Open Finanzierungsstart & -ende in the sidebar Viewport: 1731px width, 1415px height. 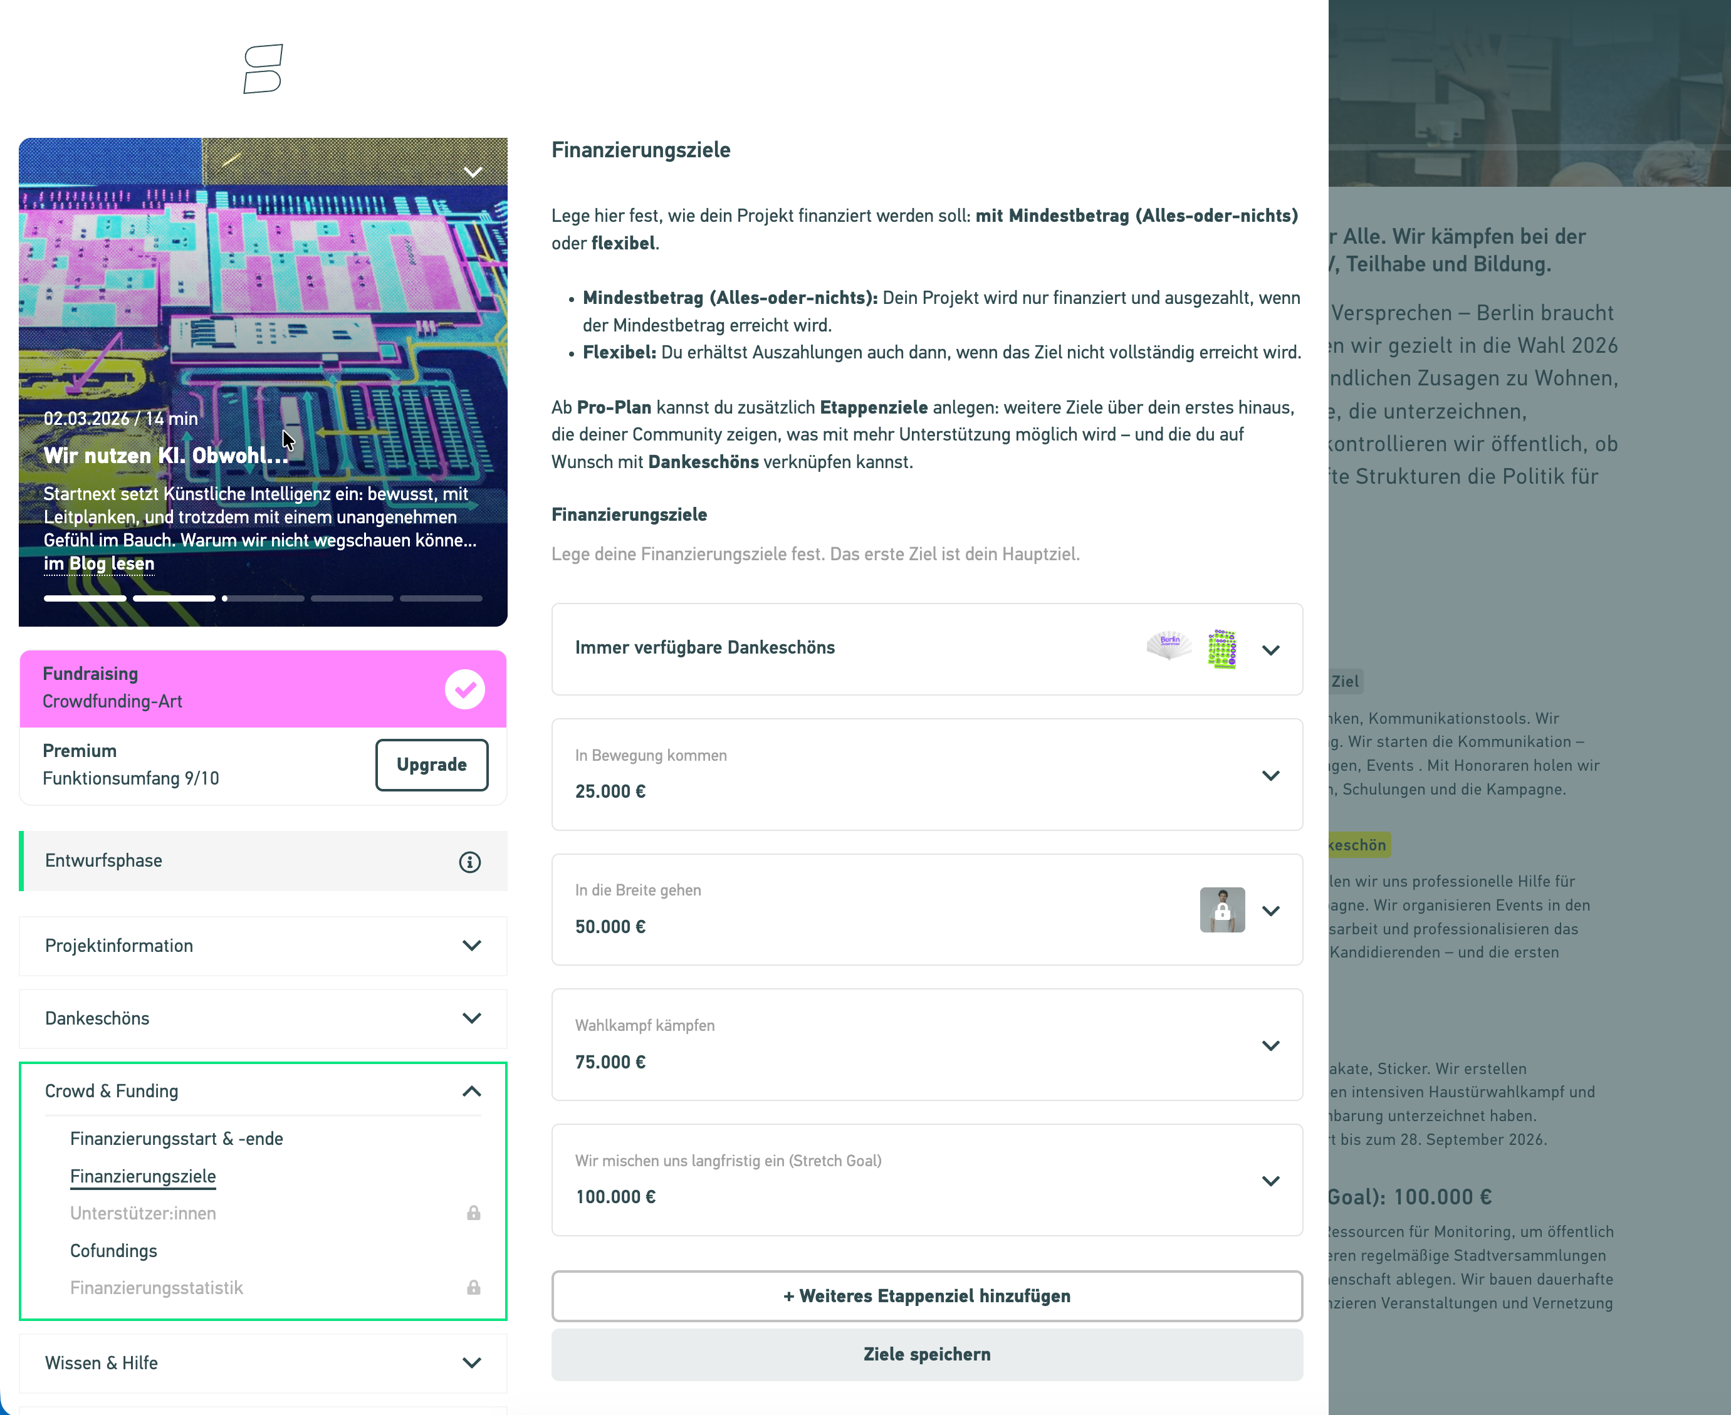[x=177, y=1139]
